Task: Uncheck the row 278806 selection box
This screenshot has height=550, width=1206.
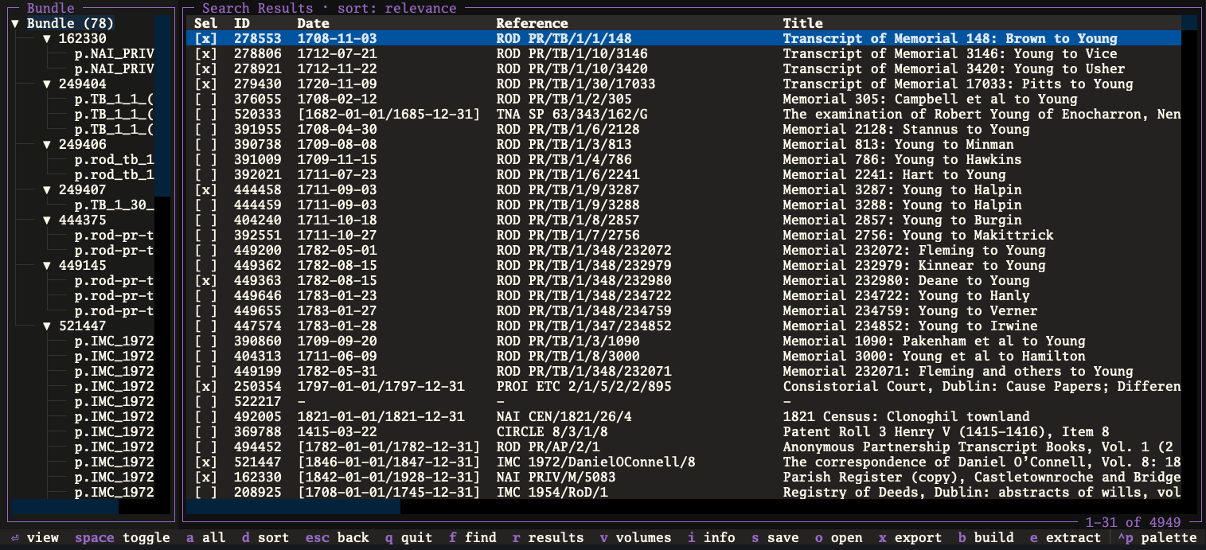Action: click(205, 53)
